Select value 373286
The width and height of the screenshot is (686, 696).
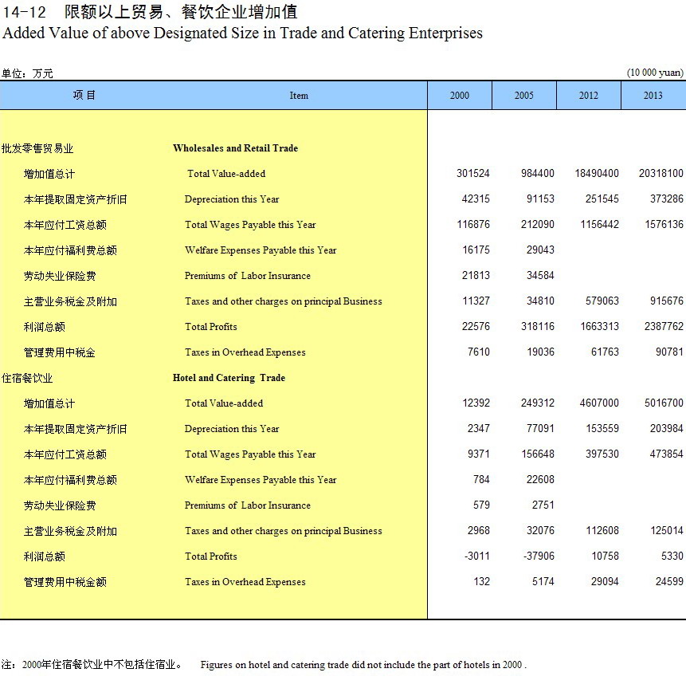(667, 199)
